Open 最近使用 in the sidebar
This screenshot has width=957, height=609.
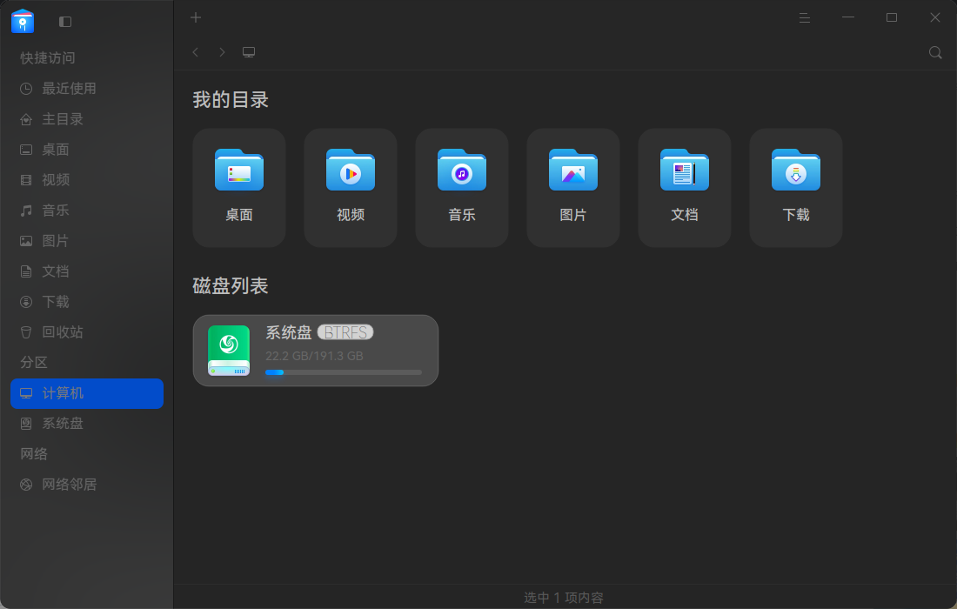pos(87,89)
